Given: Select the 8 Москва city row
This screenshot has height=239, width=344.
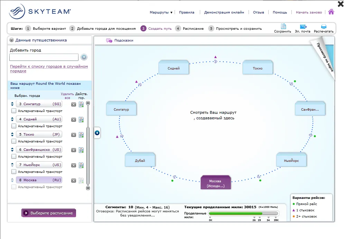Looking at the screenshot, I should point(39,180).
